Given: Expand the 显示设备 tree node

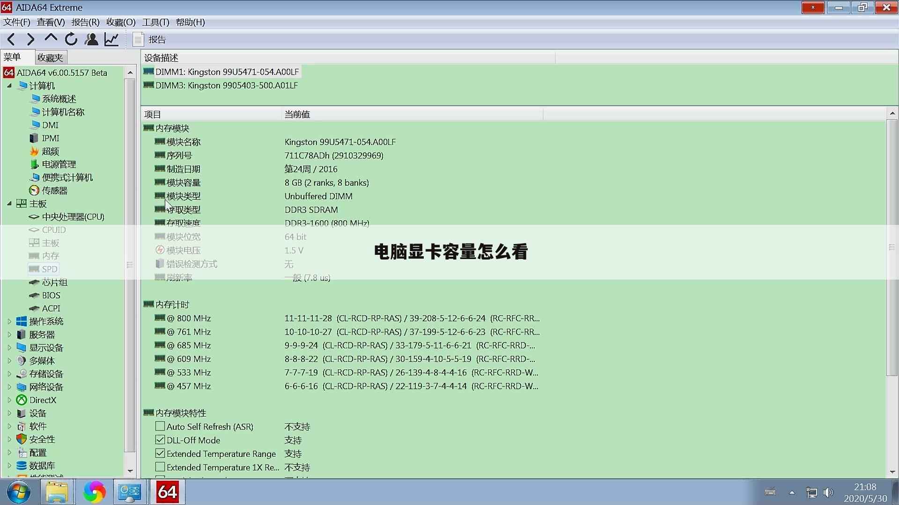Looking at the screenshot, I should tap(9, 347).
